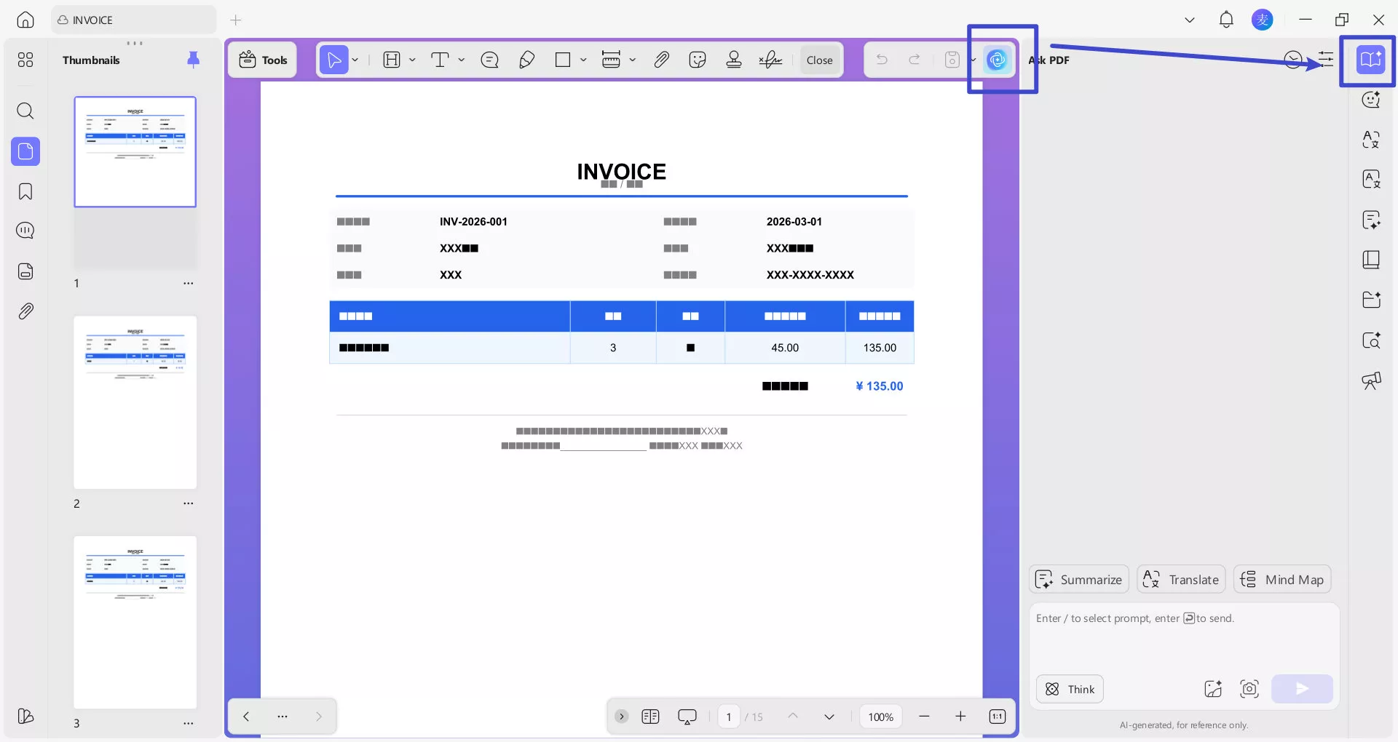Open the user account avatar
This screenshot has height=742, width=1398.
tap(1263, 20)
